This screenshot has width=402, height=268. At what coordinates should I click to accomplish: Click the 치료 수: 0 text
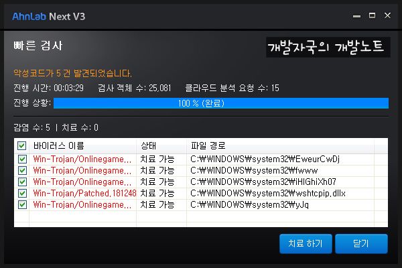(x=80, y=127)
